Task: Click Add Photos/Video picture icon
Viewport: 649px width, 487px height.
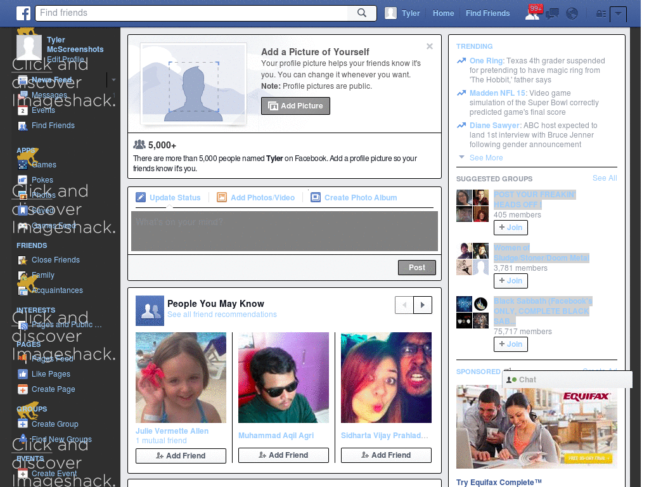Action: pos(222,198)
